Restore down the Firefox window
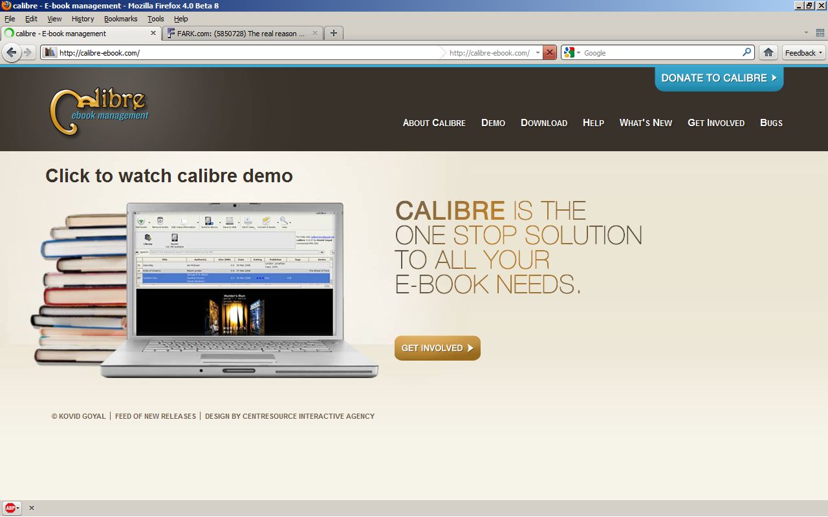 click(x=809, y=5)
